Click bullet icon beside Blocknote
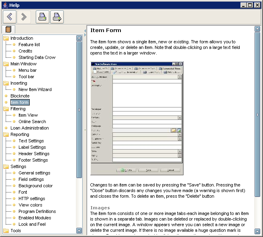The height and width of the screenshot is (237, 263). (x=6, y=96)
